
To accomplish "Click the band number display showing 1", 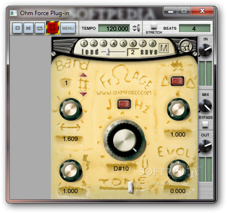I will pos(66,83).
